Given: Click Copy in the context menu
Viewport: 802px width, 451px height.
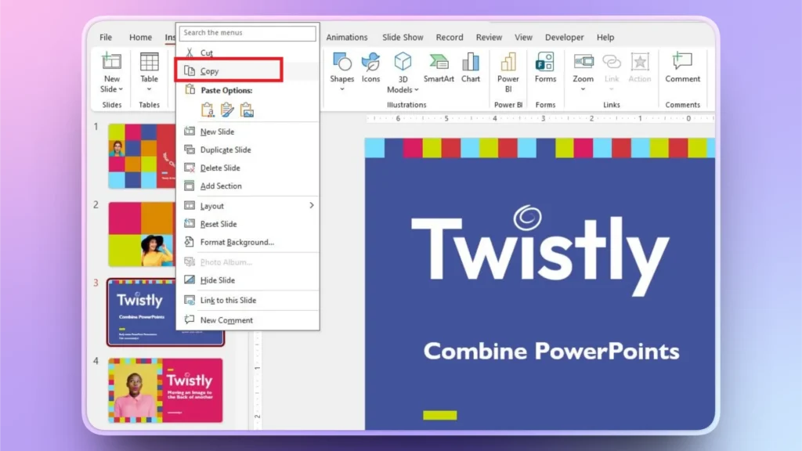Looking at the screenshot, I should [x=210, y=70].
